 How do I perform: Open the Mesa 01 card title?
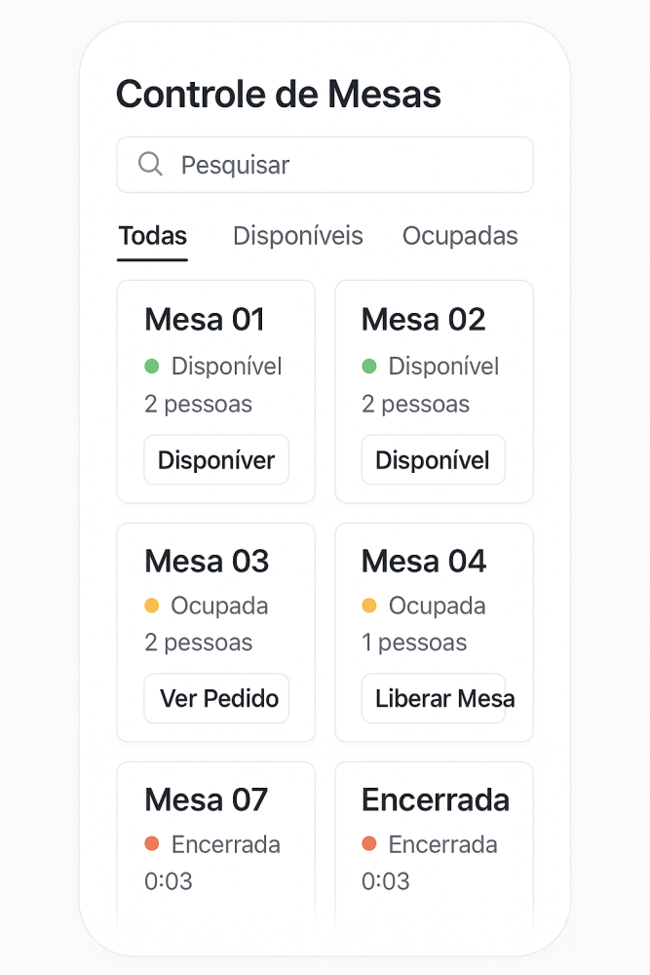[x=205, y=320]
